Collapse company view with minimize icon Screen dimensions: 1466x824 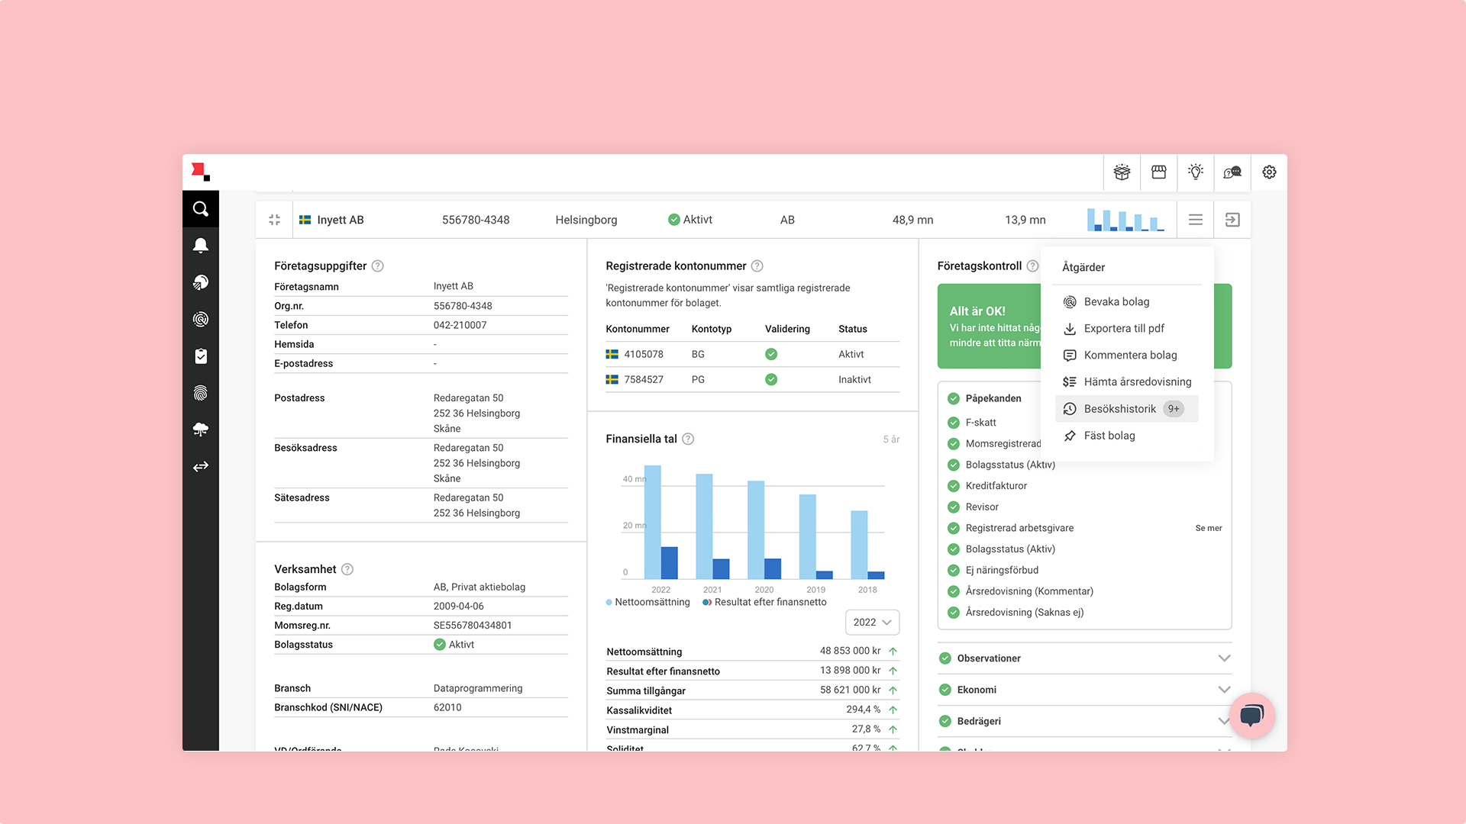click(275, 220)
